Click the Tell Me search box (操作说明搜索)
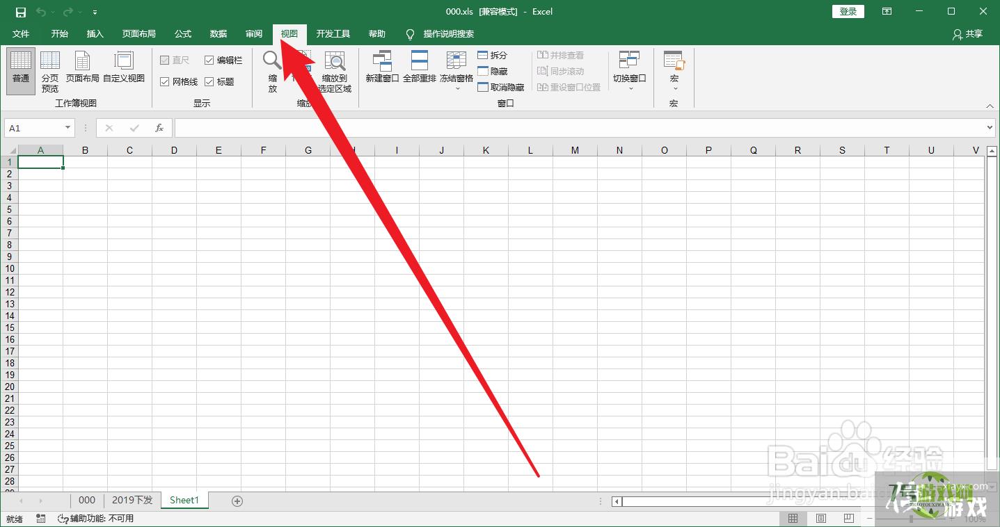The image size is (1000, 527). click(x=448, y=34)
